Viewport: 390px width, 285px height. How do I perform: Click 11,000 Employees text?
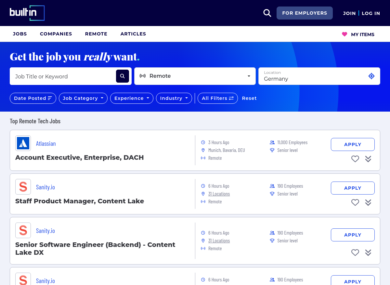pyautogui.click(x=292, y=142)
